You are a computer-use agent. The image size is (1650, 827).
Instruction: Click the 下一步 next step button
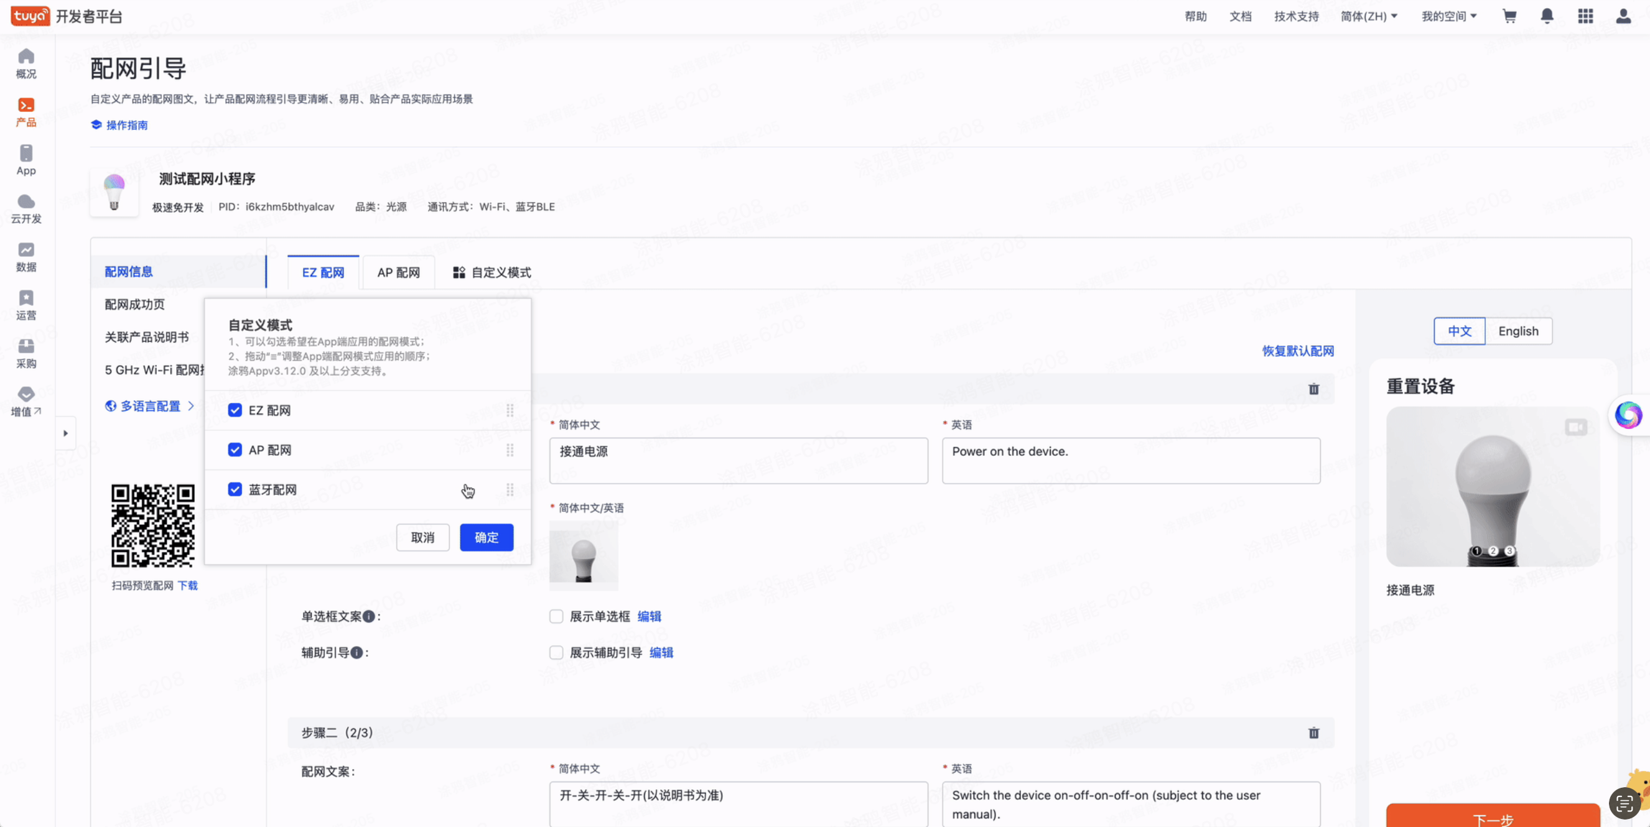coord(1493,816)
